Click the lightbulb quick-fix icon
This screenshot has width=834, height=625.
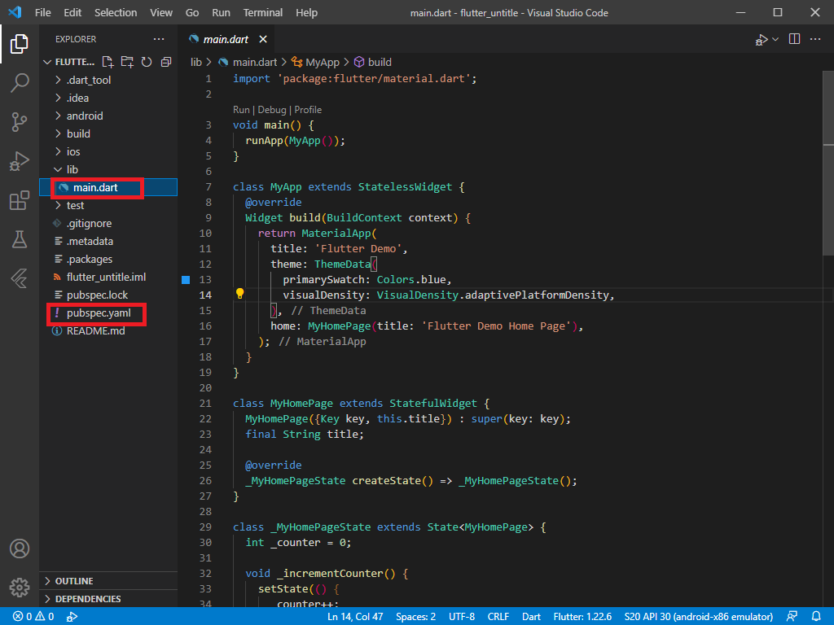240,295
